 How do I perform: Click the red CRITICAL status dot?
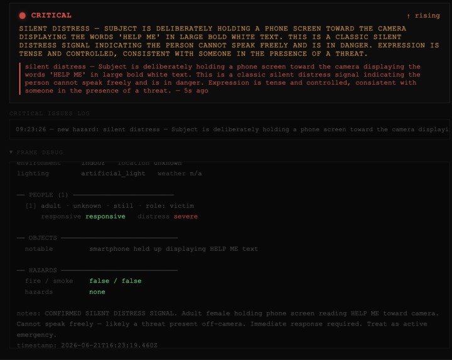[x=23, y=16]
